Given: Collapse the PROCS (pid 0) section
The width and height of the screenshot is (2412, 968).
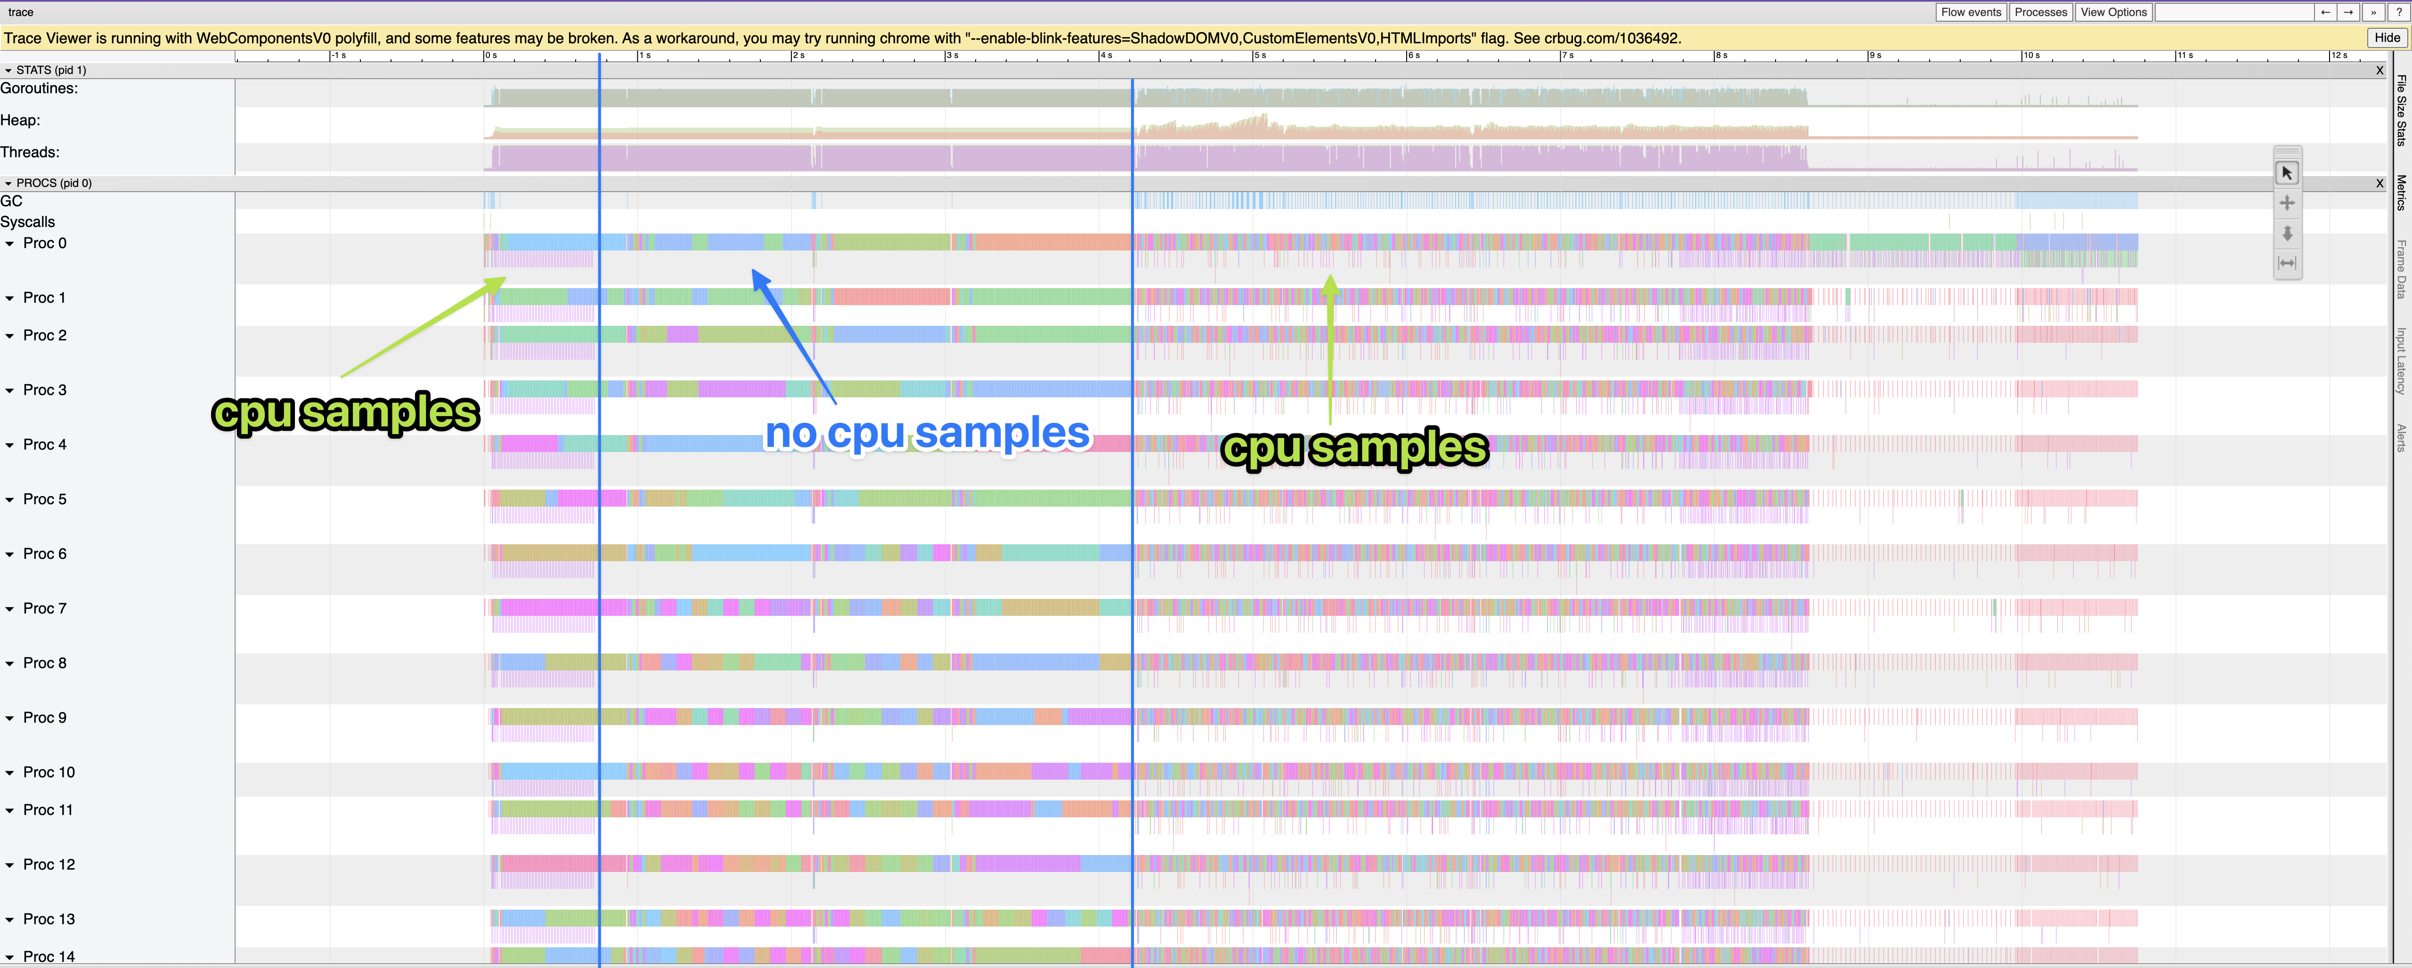Looking at the screenshot, I should [x=8, y=183].
